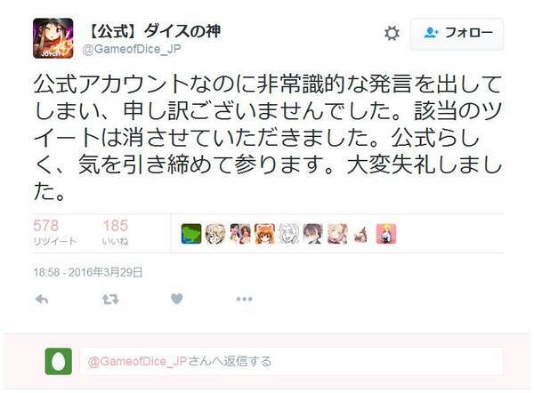This screenshot has width=534, height=393.
Task: Click the green egg user avatar
Action: 59,361
